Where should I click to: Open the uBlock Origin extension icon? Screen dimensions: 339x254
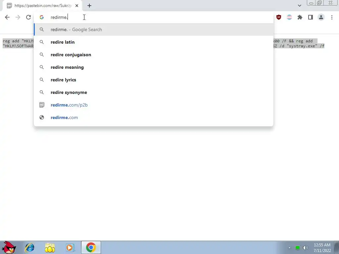coord(279,17)
